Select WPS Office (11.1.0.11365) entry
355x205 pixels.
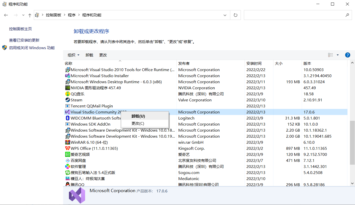point(94,149)
